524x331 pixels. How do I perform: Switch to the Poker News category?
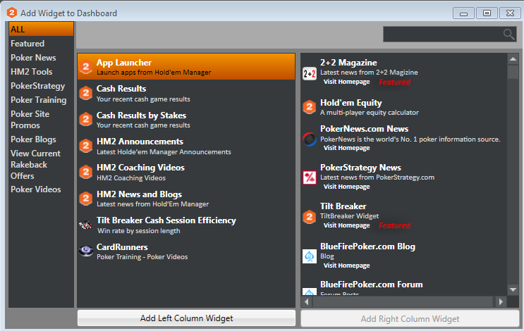[x=33, y=57]
